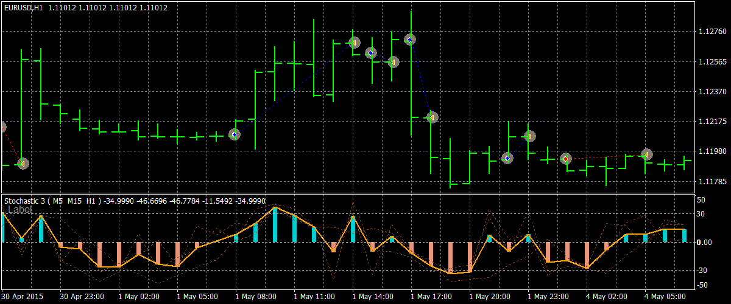Click the -50 level on stochastic scale
Screen dimensions: 731x304
[x=701, y=285]
